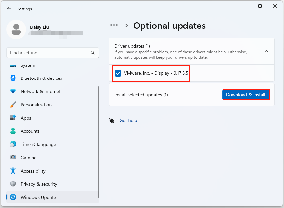Collapse the Driver updates section chevron
The image size is (284, 208).
(x=266, y=51)
